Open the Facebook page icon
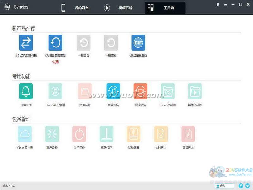The image size is (253, 190). coord(241,186)
